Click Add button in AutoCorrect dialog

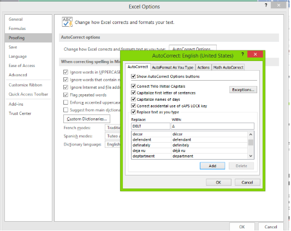click(x=212, y=166)
